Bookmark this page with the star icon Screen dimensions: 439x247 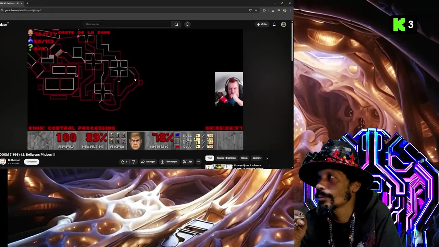pyautogui.click(x=256, y=10)
